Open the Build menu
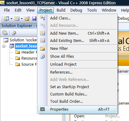129x121 pixels. click(x=61, y=10)
